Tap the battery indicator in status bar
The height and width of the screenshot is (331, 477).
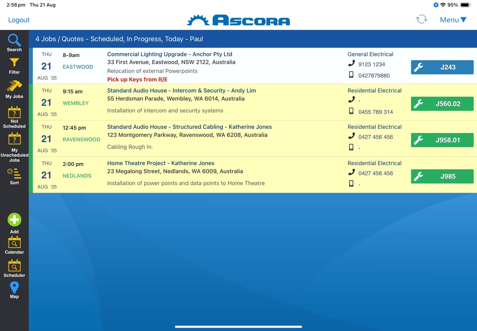[x=466, y=5]
